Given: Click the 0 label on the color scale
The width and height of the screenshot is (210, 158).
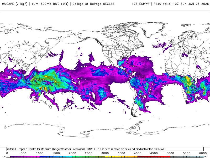Looking at the screenshot, I should 7,153.
